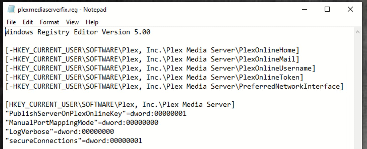Open the Help menu

coord(92,22)
